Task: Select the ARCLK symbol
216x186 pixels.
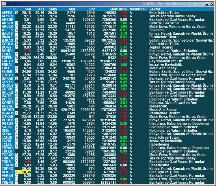Action: pyautogui.click(x=7, y=27)
